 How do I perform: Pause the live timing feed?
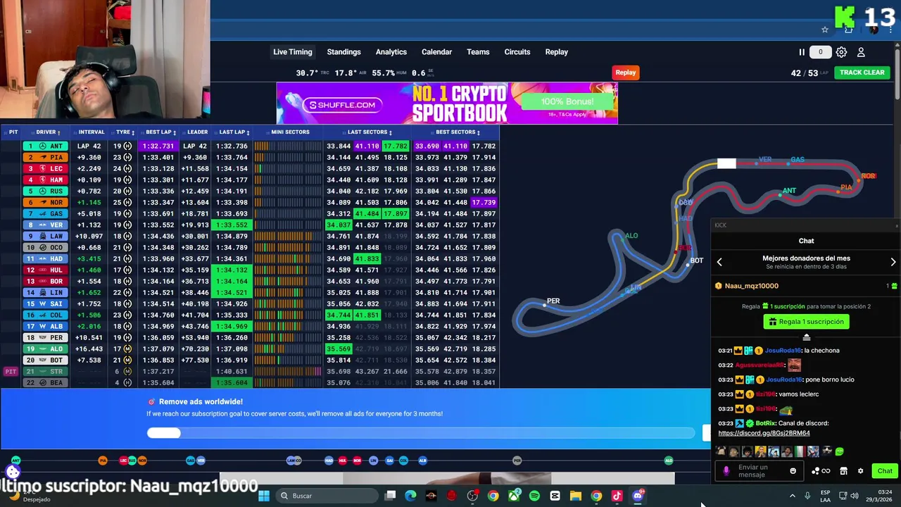pos(801,52)
